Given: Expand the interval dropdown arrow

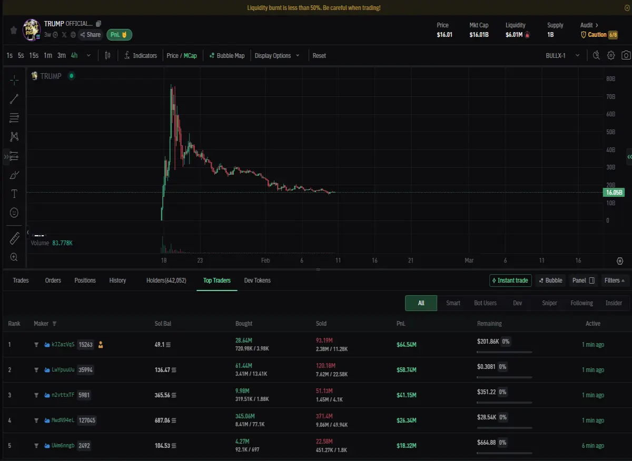Looking at the screenshot, I should pos(88,55).
